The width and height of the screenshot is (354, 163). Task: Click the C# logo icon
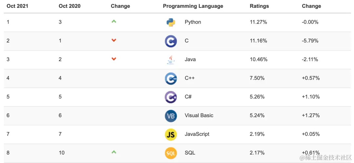[171, 97]
